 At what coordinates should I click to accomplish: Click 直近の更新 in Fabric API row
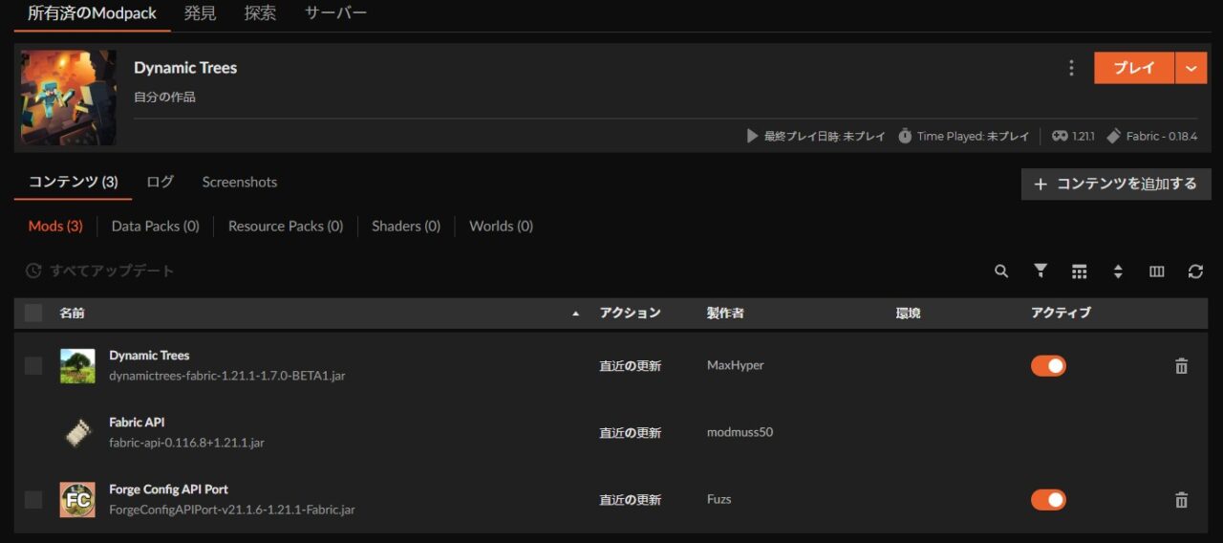pos(630,433)
